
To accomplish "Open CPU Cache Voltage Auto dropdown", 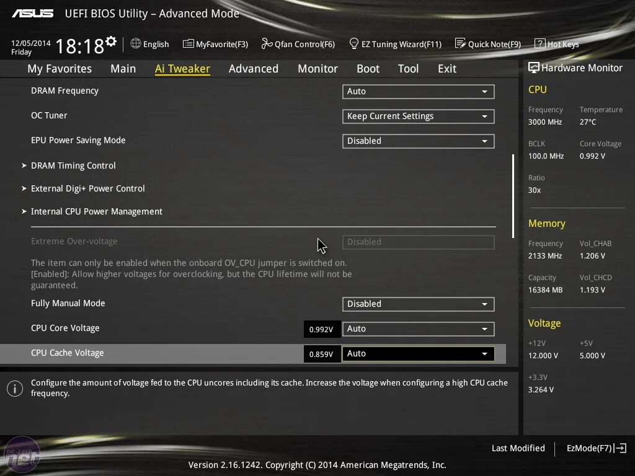I will (x=419, y=354).
